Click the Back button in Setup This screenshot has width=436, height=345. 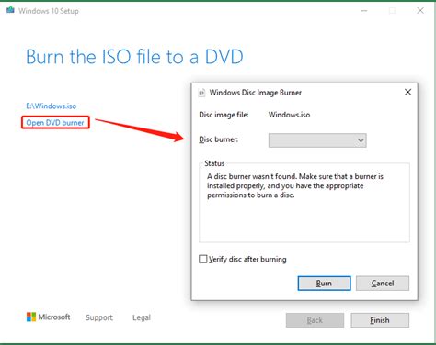315,320
